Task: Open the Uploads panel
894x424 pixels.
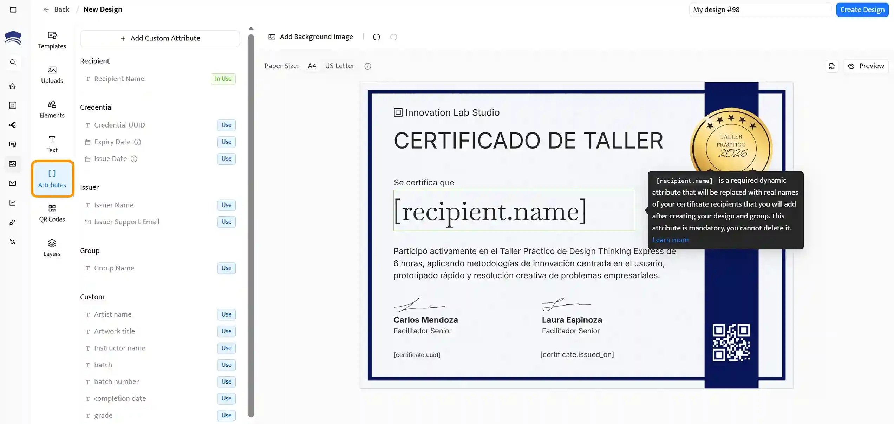Action: point(52,75)
